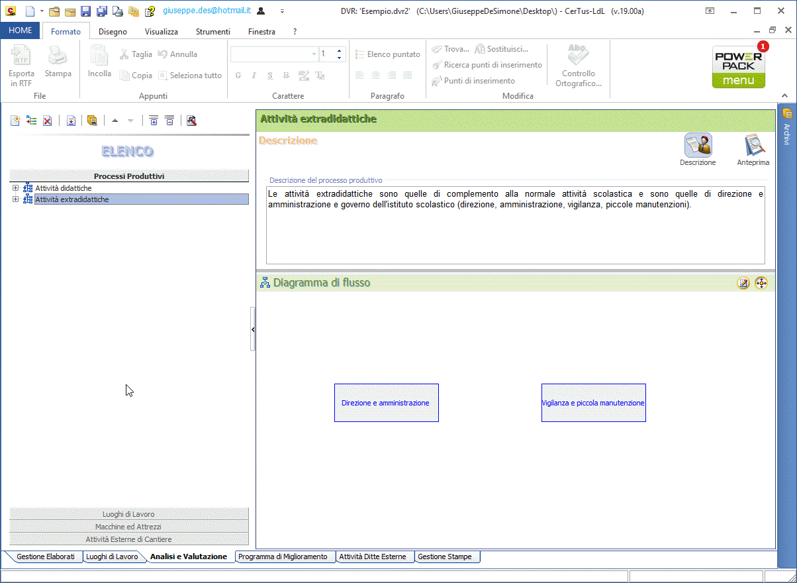797x583 pixels.
Task: Open the new document dropdown arrow
Action: [x=41, y=11]
